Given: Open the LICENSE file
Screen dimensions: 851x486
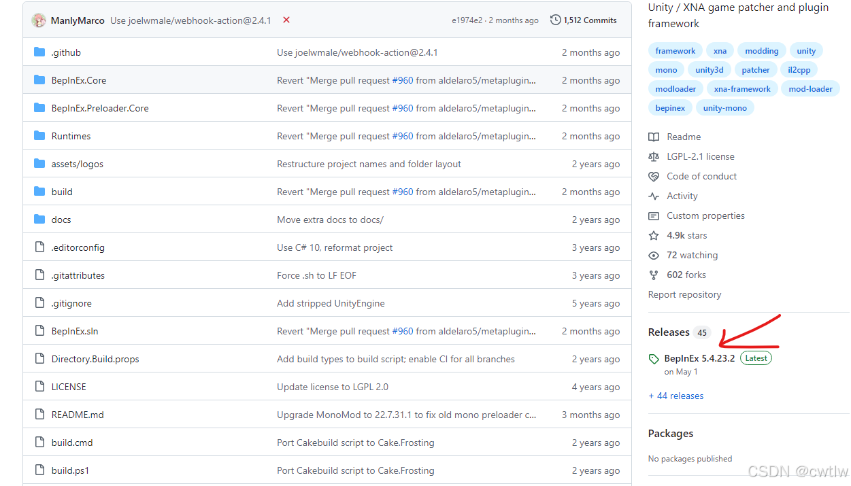Looking at the screenshot, I should click(69, 387).
